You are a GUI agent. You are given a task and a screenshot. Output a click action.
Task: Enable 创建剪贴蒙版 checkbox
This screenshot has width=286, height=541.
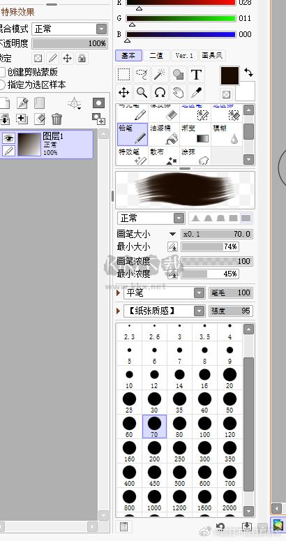pyautogui.click(x=1, y=72)
